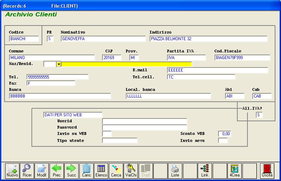Screen dimensions: 281x181
Task: Click the (Records:6 title text
Action: coord(15,6)
